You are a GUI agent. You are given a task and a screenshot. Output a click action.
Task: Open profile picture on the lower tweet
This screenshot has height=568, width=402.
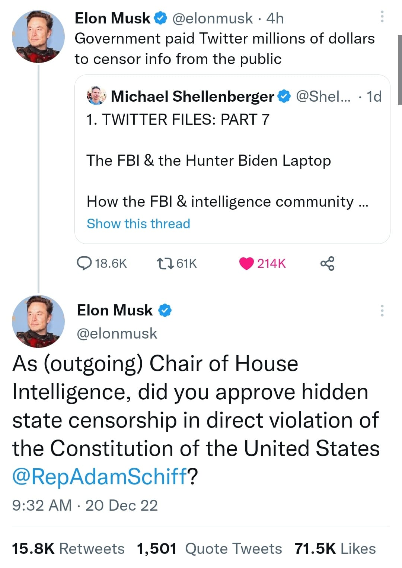point(38,321)
